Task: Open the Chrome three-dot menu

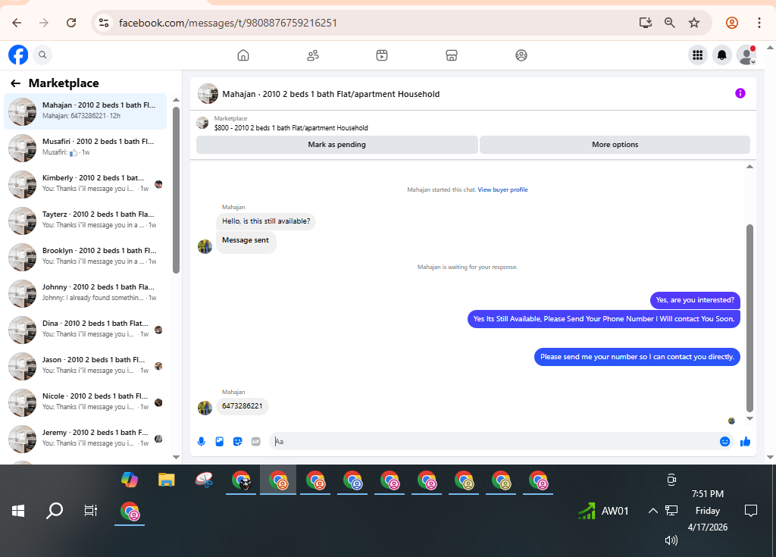Action: coord(759,23)
